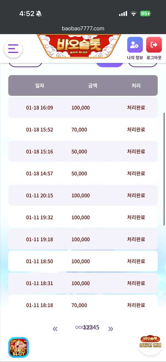Tap the silent-mode bell icon in status bar
This screenshot has width=166, height=362.
pos(39,14)
